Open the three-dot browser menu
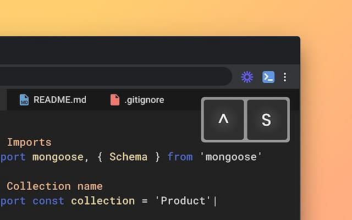The height and width of the screenshot is (220, 352). click(x=285, y=77)
